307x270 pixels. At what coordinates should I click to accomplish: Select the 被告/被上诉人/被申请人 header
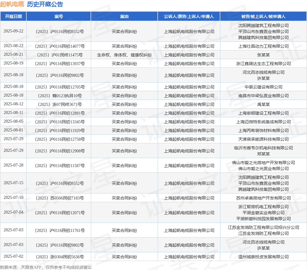(263, 16)
